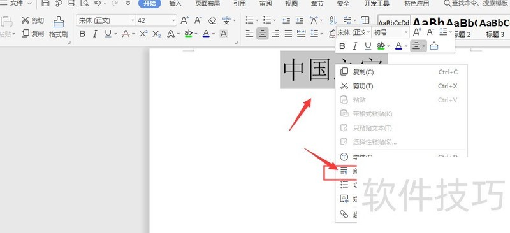The width and height of the screenshot is (510, 233).
Task: Expand the Undo history dropdown arrow
Action: pyautogui.click(x=105, y=4)
